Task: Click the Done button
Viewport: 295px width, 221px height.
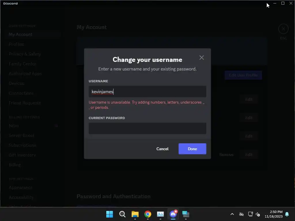Action: point(192,149)
